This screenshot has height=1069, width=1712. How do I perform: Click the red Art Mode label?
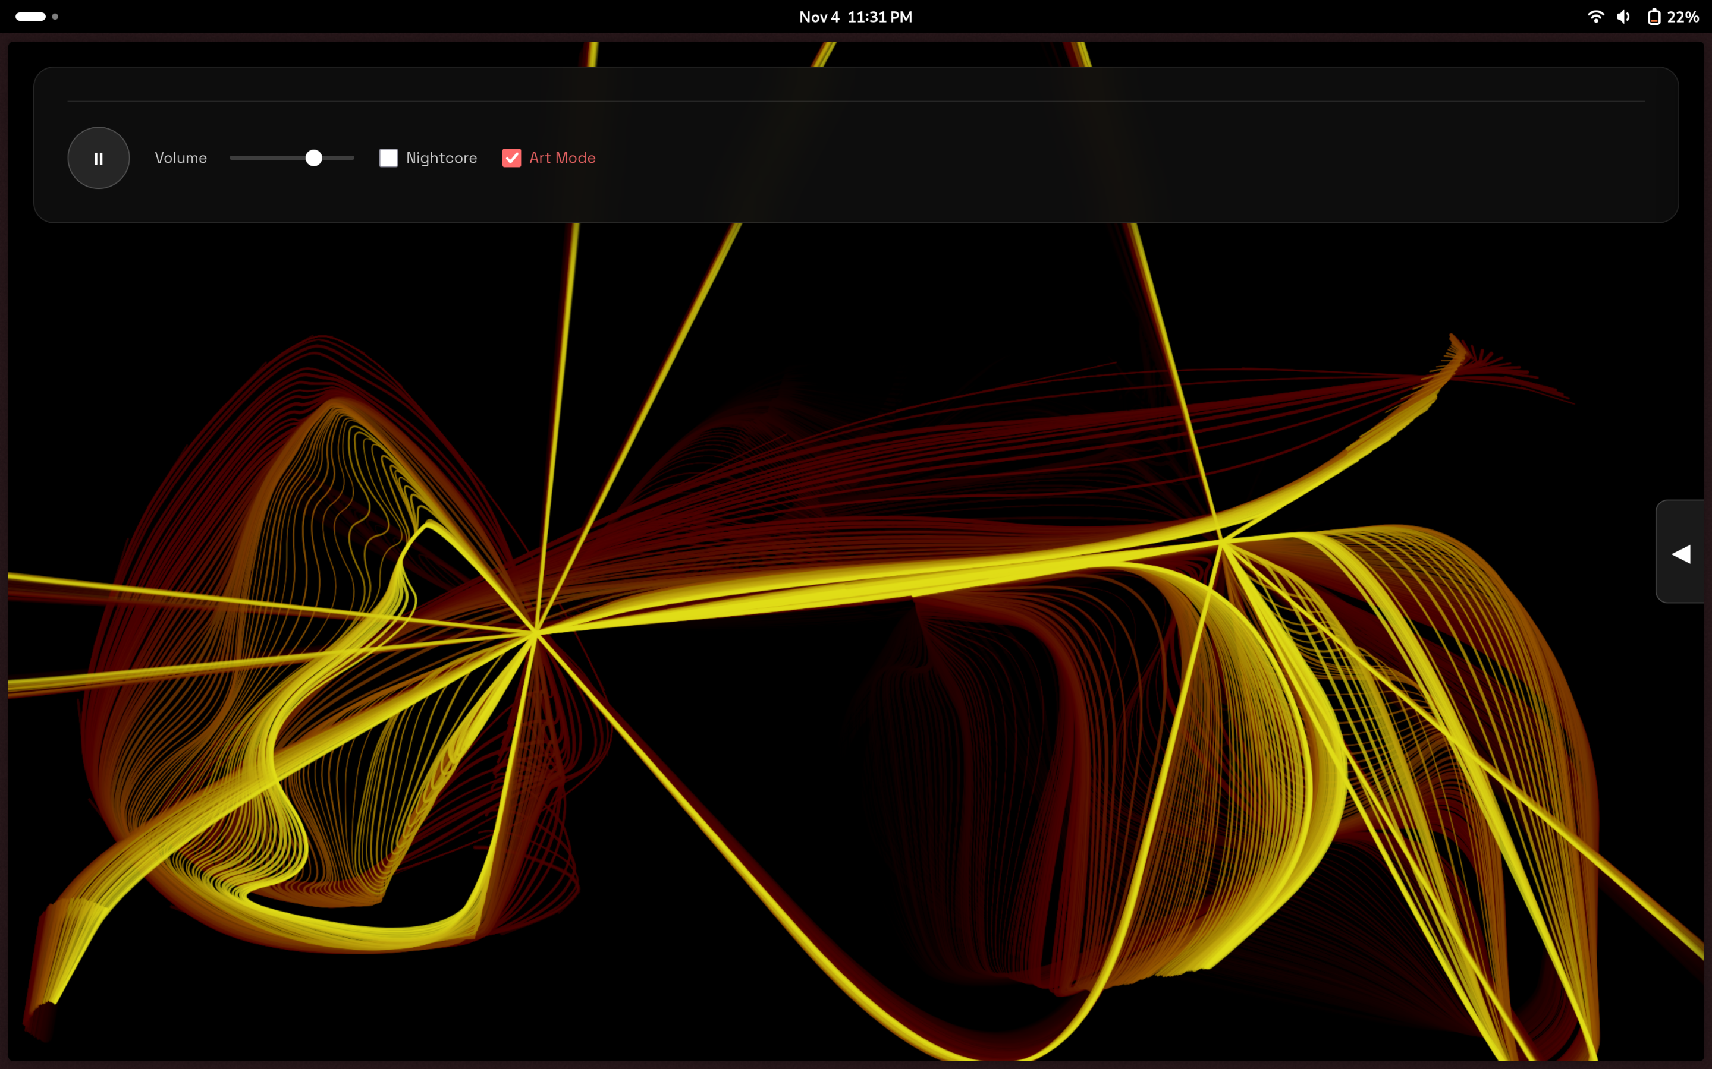[563, 157]
